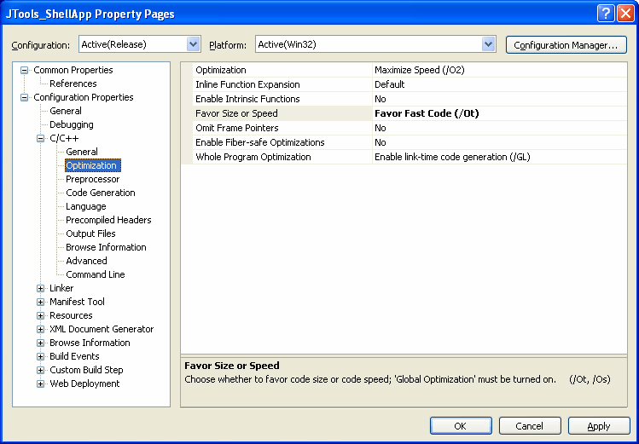Select the Manifest Tool label
The width and height of the screenshot is (639, 444).
(x=77, y=302)
